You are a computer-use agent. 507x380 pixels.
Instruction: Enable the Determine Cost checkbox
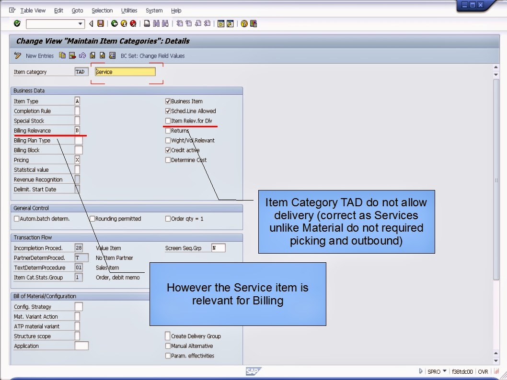tap(168, 160)
